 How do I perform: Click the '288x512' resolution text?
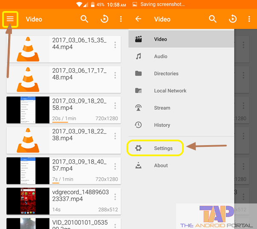click(108, 209)
